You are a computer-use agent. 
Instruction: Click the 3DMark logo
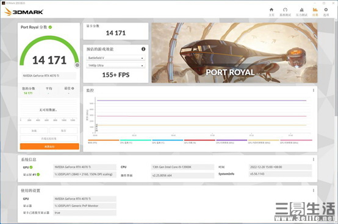click(x=24, y=12)
